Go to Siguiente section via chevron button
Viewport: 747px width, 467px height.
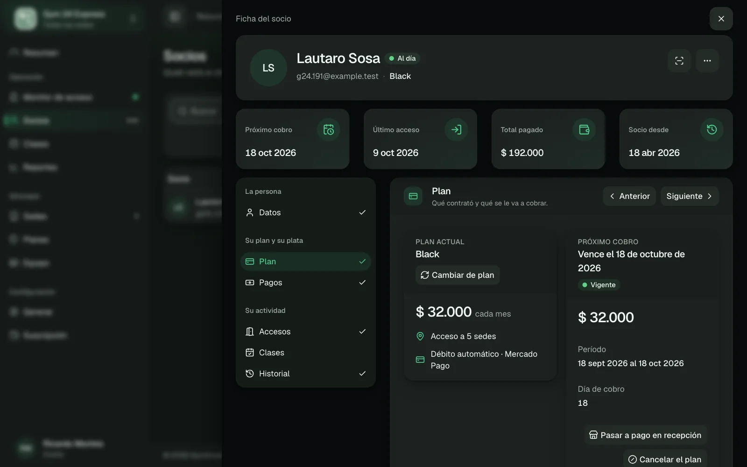[690, 196]
